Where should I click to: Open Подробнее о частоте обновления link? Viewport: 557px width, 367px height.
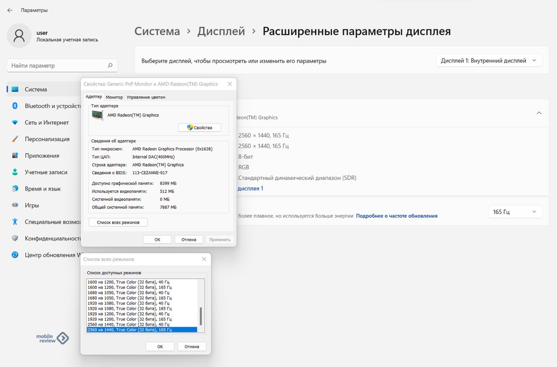396,216
